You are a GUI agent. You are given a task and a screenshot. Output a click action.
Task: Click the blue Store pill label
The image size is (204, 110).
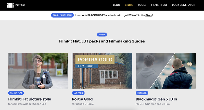pyautogui.click(x=102, y=35)
